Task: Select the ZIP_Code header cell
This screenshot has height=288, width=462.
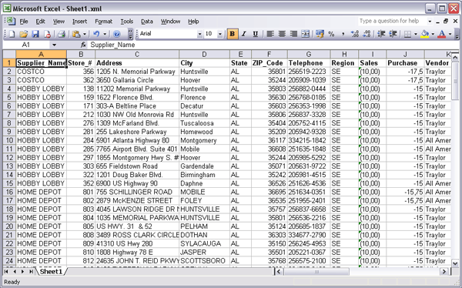Action: pyautogui.click(x=269, y=63)
